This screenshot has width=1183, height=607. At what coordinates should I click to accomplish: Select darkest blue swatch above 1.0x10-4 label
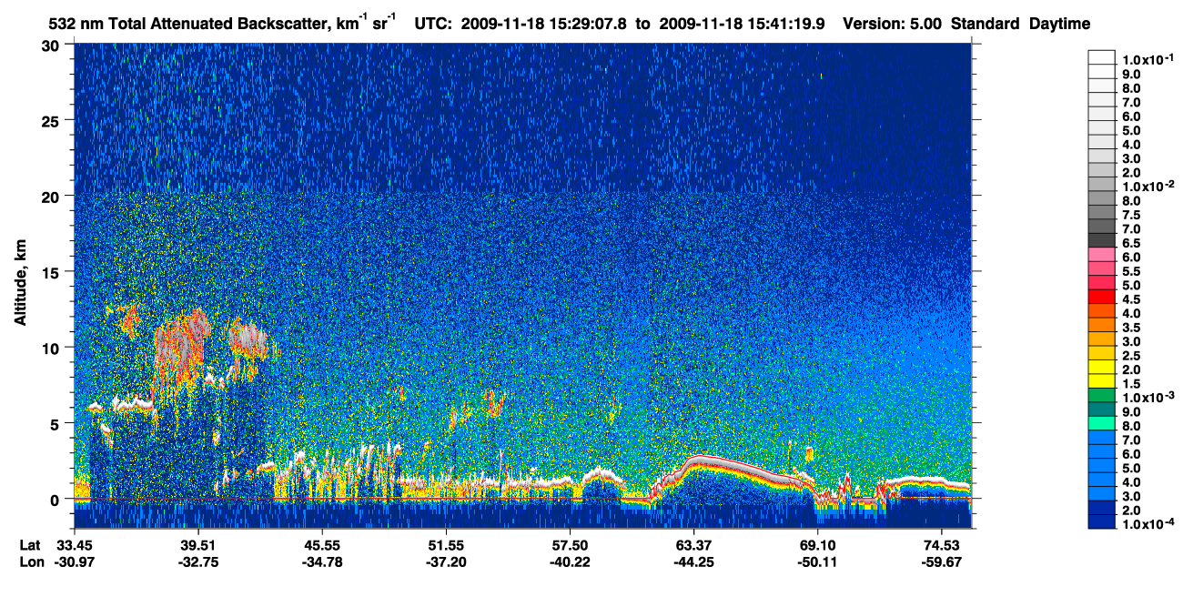(1101, 521)
